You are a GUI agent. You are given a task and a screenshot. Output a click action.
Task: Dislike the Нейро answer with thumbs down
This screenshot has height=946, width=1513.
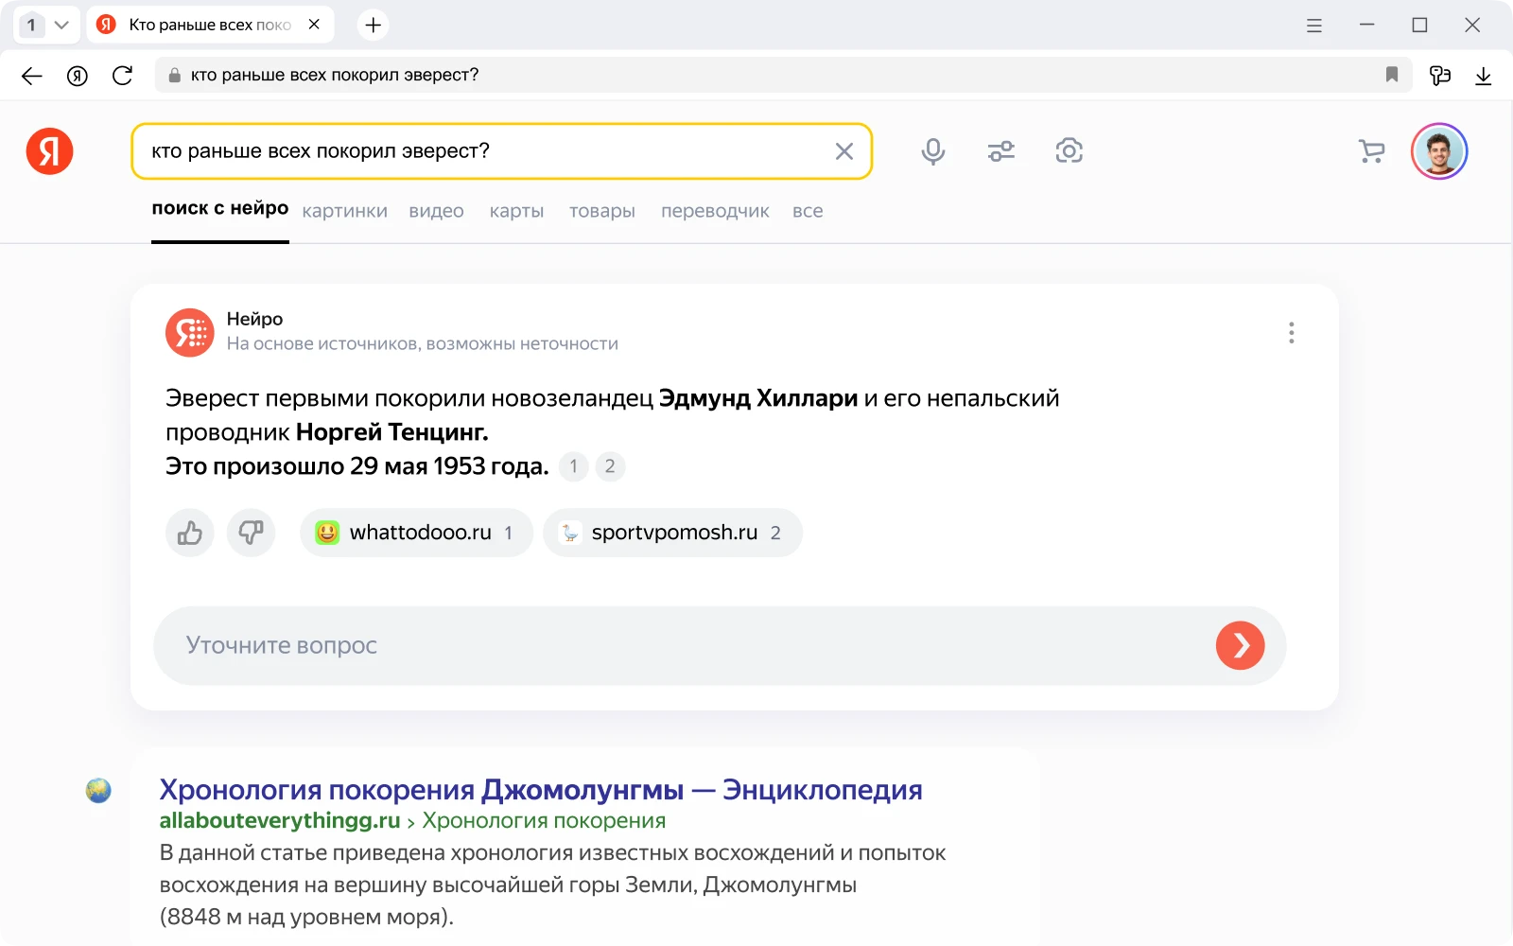pos(251,533)
